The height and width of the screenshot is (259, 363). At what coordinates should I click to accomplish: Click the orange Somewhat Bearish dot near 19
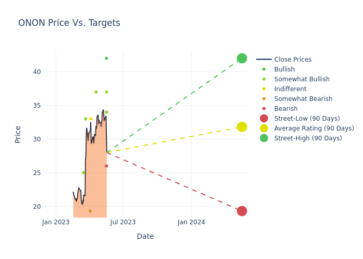pos(90,211)
